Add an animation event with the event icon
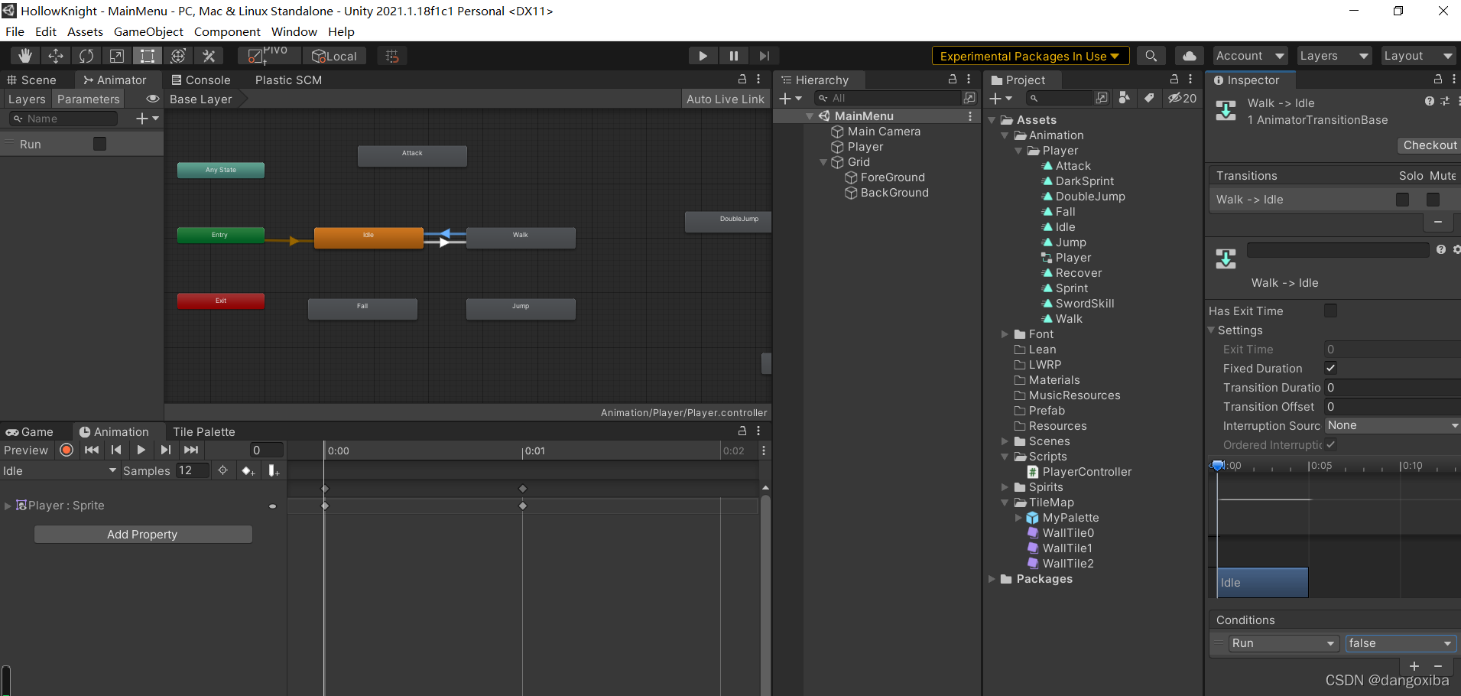The height and width of the screenshot is (696, 1461). (x=273, y=470)
